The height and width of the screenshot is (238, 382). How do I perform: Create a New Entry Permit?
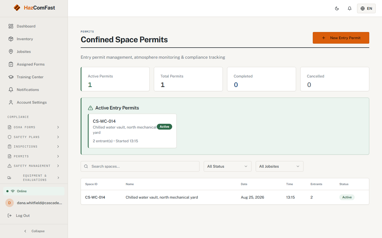pos(341,38)
